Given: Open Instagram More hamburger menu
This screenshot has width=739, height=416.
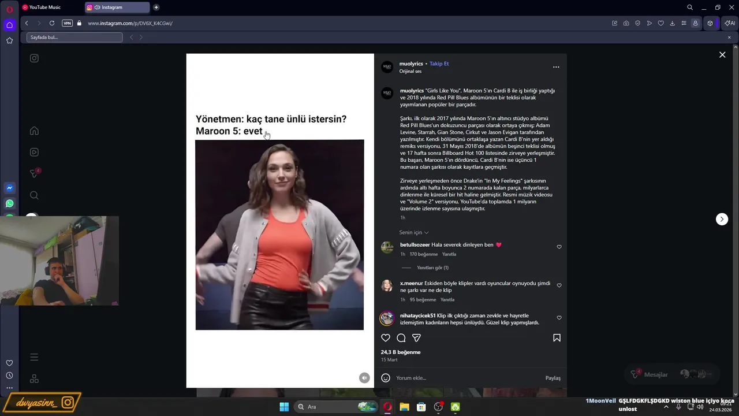Looking at the screenshot, I should [x=34, y=357].
